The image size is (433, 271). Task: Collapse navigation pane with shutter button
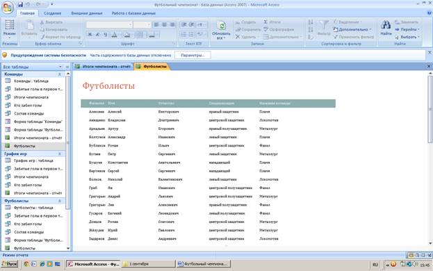coord(67,67)
